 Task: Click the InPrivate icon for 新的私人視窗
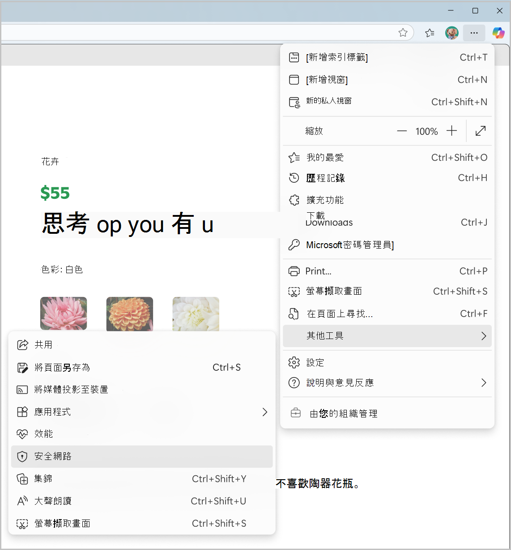click(294, 102)
